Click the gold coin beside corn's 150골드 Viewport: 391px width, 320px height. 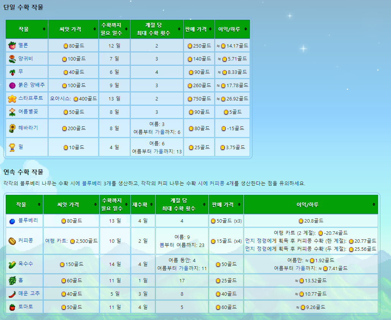(62, 264)
